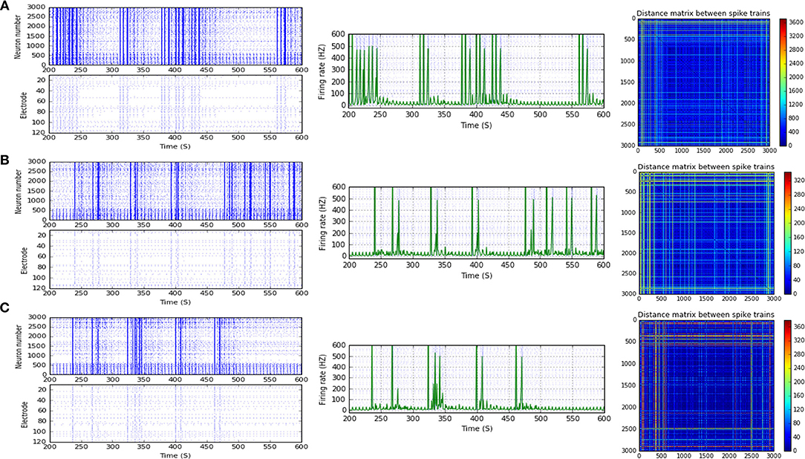
Task: Click the "2800" tick on panel A colorbar
Action: (797, 50)
